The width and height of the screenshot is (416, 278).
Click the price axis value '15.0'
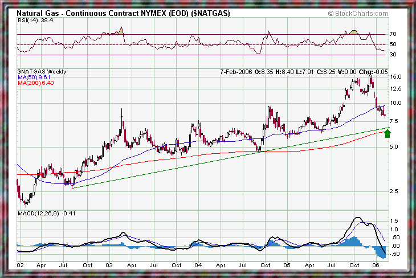pyautogui.click(x=395, y=77)
